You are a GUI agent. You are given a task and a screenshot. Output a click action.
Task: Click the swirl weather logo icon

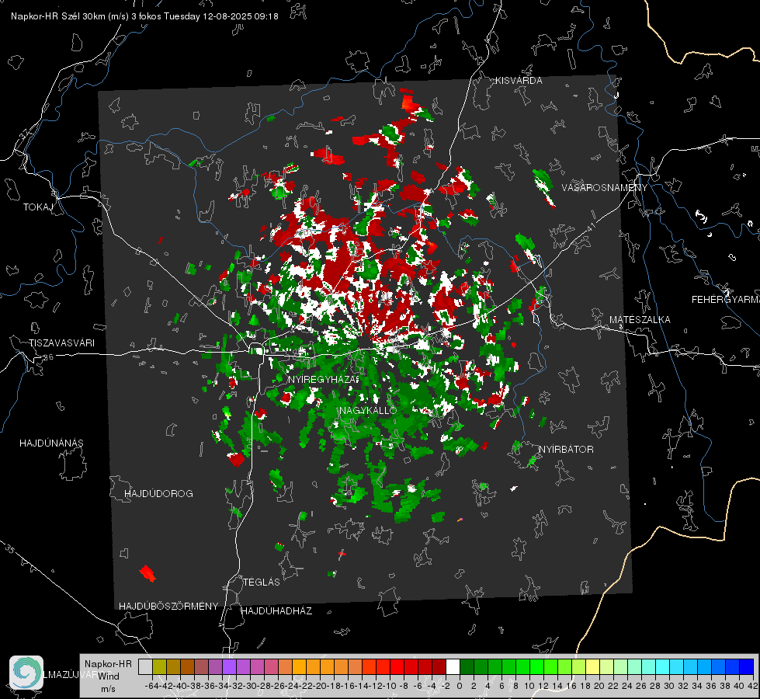(x=26, y=673)
